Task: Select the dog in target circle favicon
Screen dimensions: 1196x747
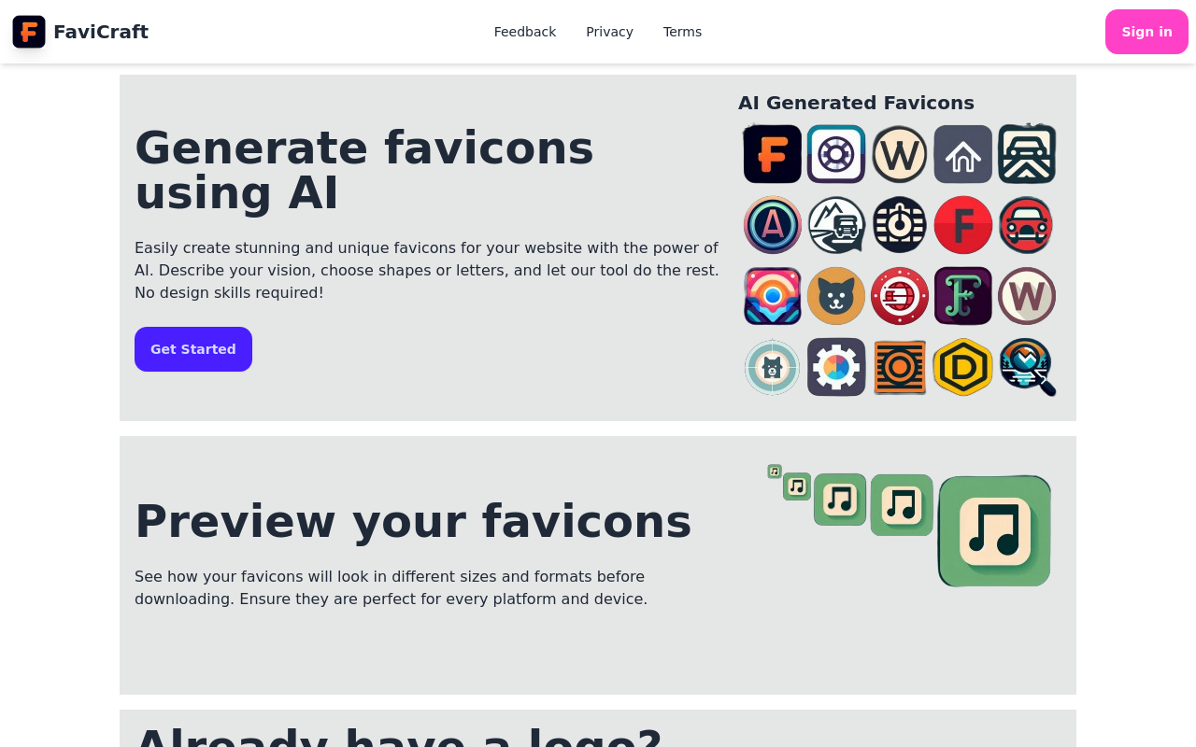Action: [x=773, y=367]
